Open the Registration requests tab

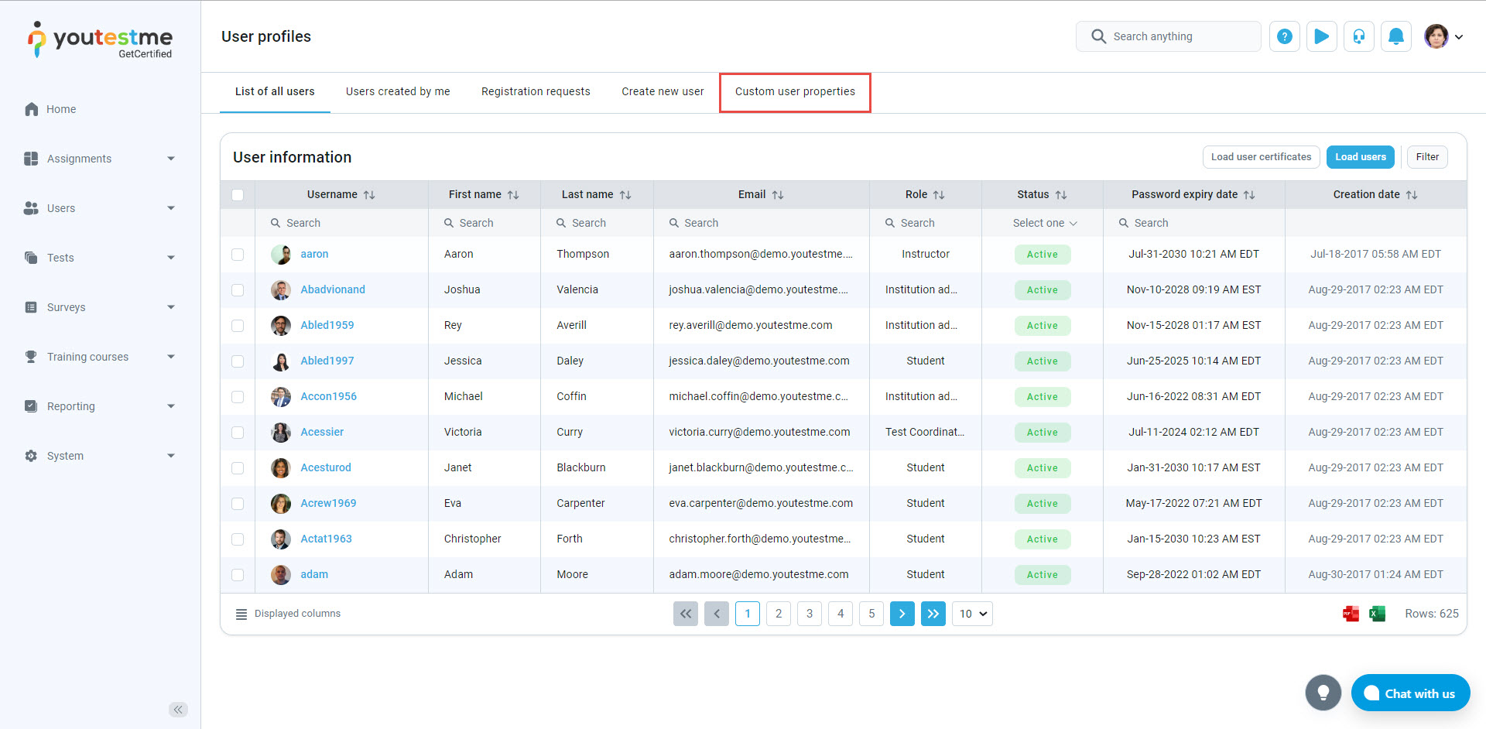pos(536,92)
